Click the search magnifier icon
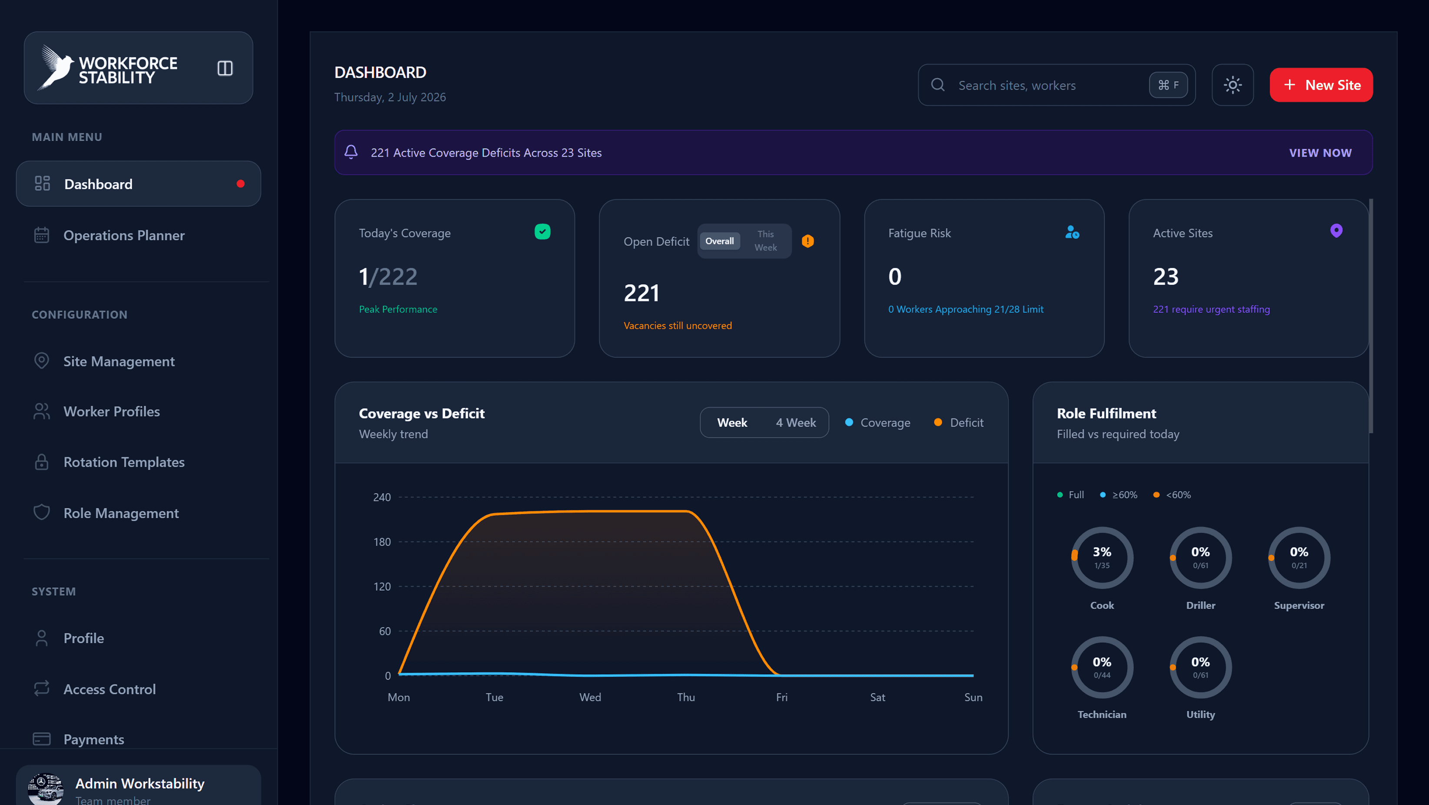Image resolution: width=1429 pixels, height=805 pixels. pos(938,85)
